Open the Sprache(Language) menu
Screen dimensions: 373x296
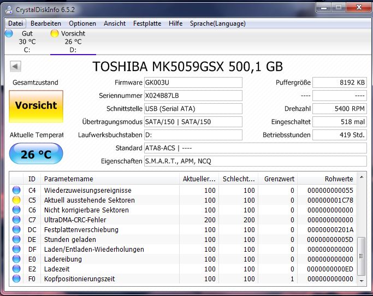pyautogui.click(x=218, y=23)
